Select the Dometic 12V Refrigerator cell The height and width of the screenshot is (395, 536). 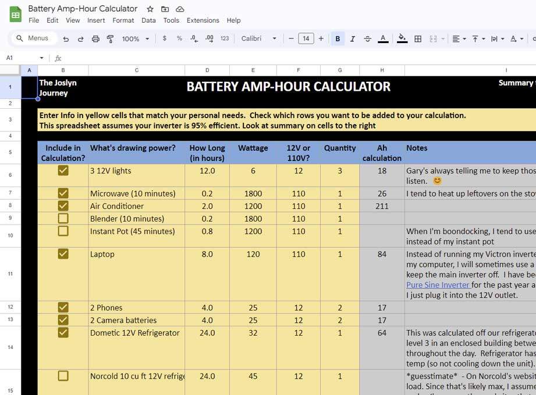(136, 347)
